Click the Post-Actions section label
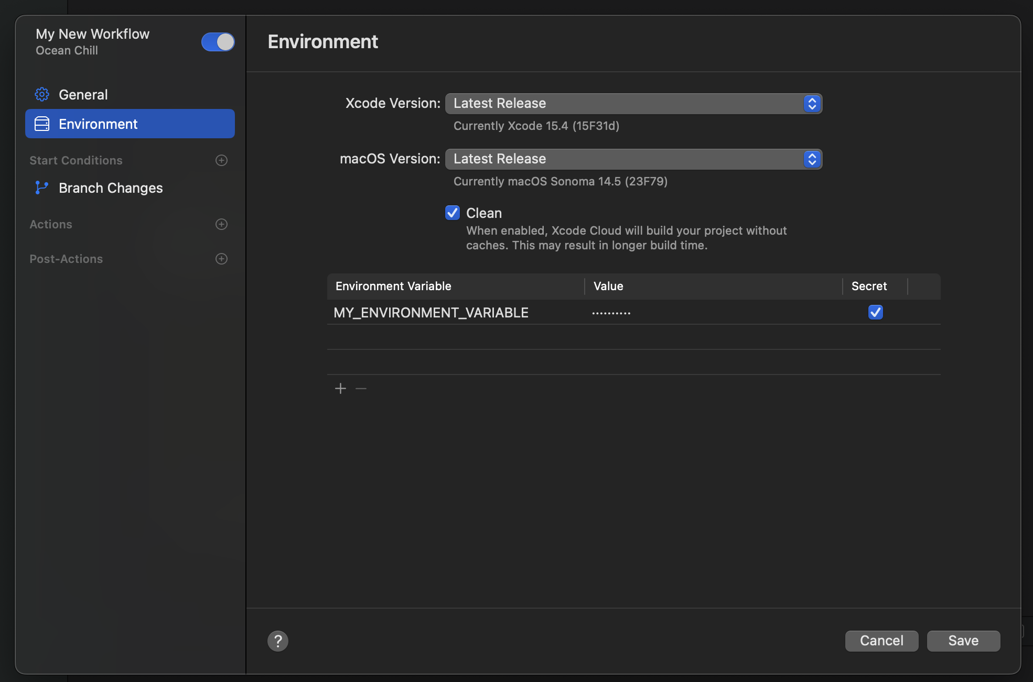This screenshot has height=682, width=1033. coord(66,259)
